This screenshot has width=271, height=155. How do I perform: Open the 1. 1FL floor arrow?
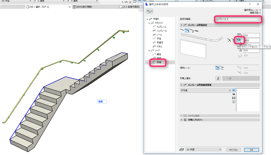click(130, 2)
